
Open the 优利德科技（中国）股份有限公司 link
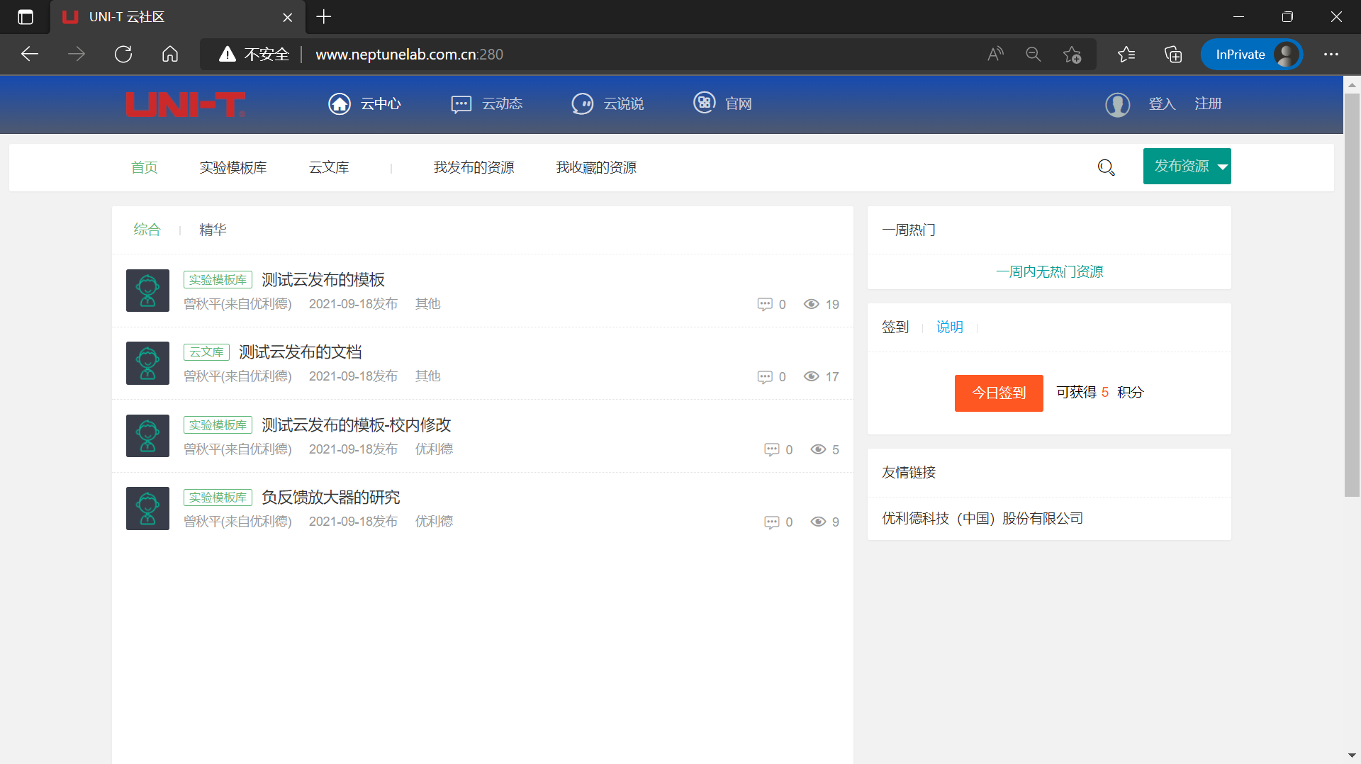point(982,518)
